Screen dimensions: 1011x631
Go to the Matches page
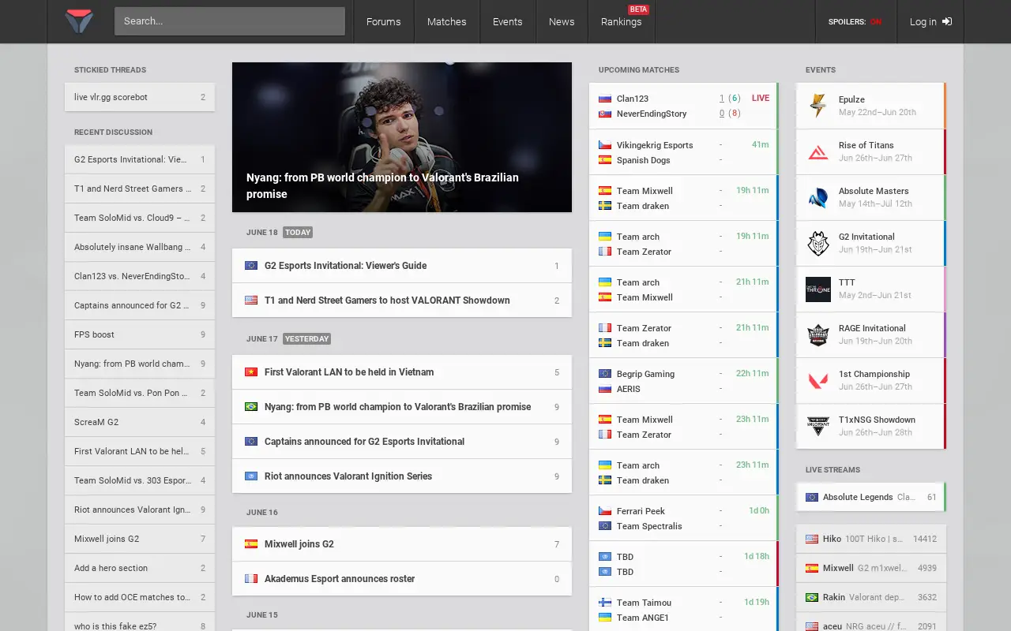pyautogui.click(x=447, y=21)
